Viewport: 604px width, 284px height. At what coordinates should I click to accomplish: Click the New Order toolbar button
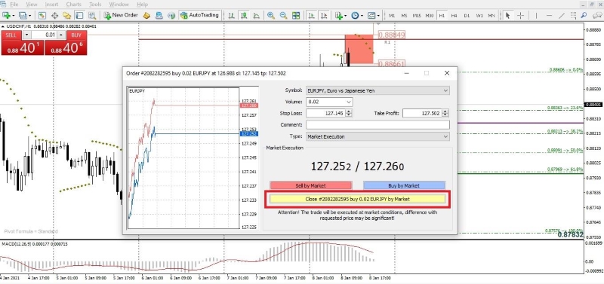tap(120, 15)
